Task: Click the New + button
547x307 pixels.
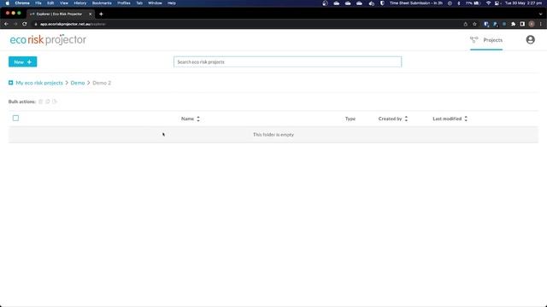Action: coord(23,62)
